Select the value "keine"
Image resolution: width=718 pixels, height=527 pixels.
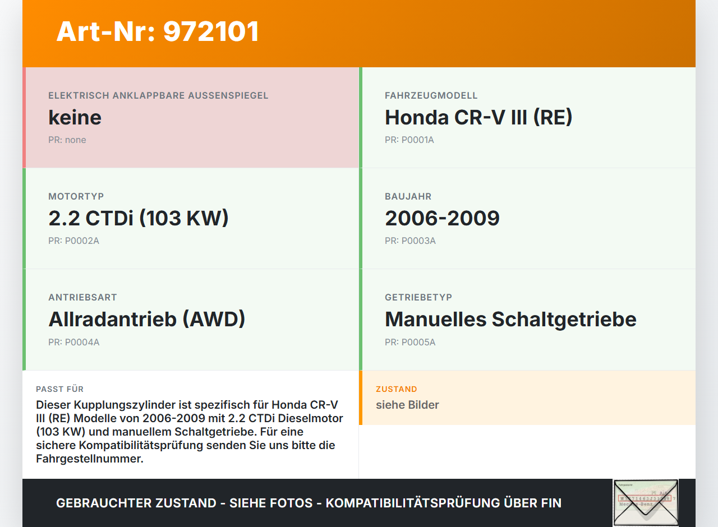pos(75,117)
